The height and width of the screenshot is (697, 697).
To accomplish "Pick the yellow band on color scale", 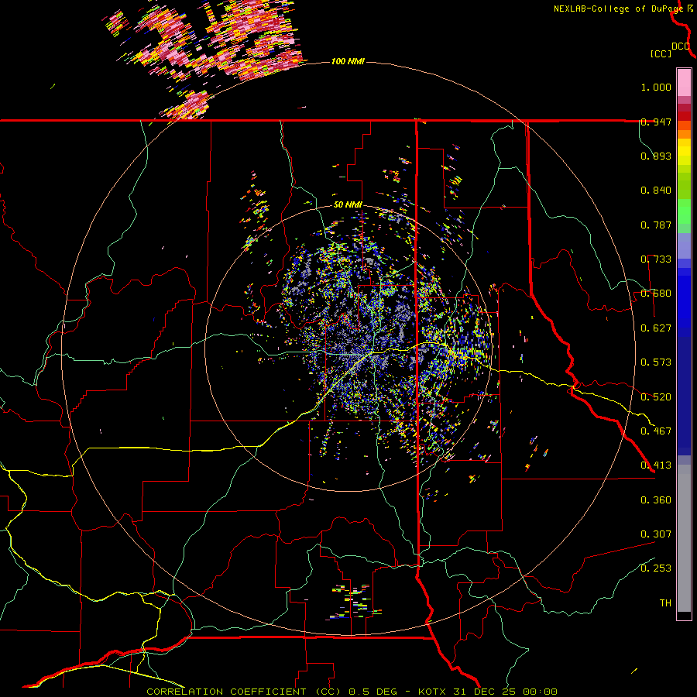I will (684, 153).
